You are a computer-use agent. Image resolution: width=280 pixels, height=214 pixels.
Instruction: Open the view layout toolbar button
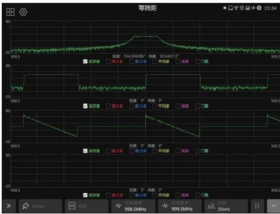pos(87,206)
